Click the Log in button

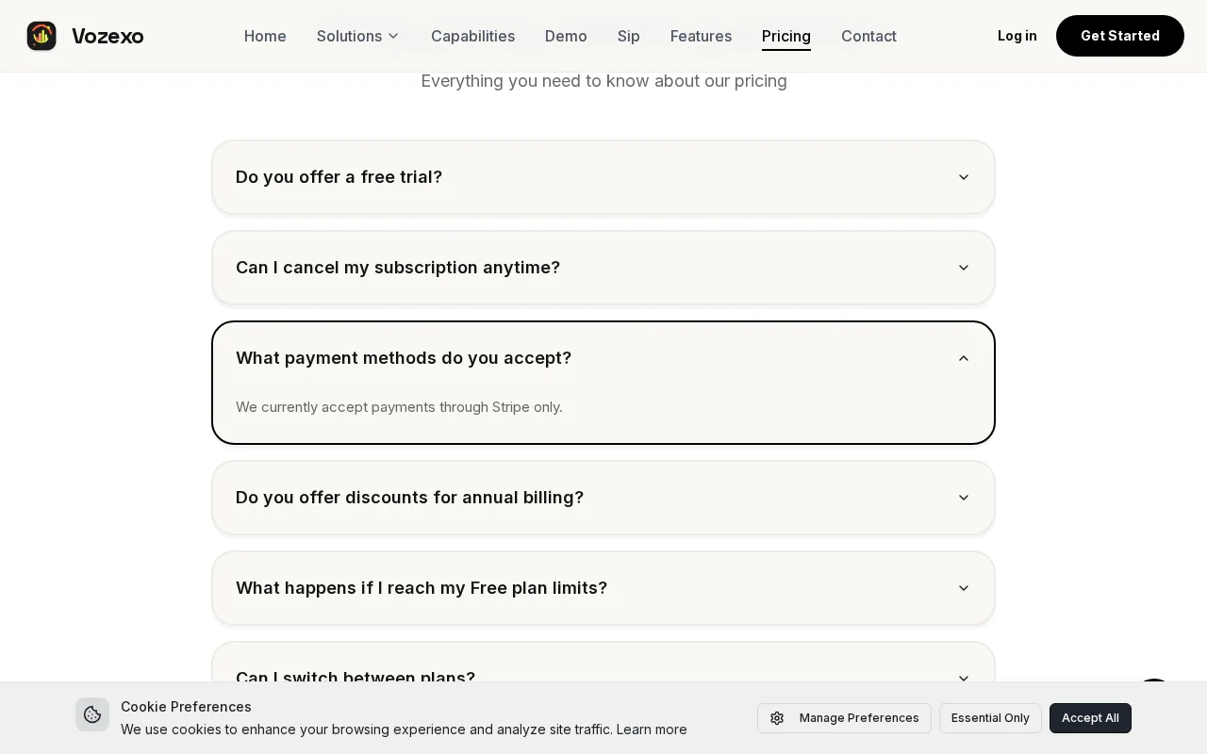tap(1017, 36)
